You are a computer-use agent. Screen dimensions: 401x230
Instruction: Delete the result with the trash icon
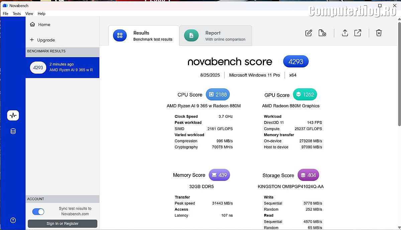(x=379, y=33)
